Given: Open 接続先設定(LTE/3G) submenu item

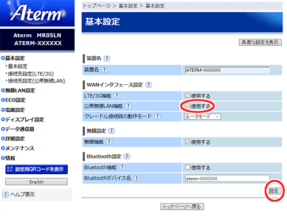Looking at the screenshot, I should (x=30, y=74).
